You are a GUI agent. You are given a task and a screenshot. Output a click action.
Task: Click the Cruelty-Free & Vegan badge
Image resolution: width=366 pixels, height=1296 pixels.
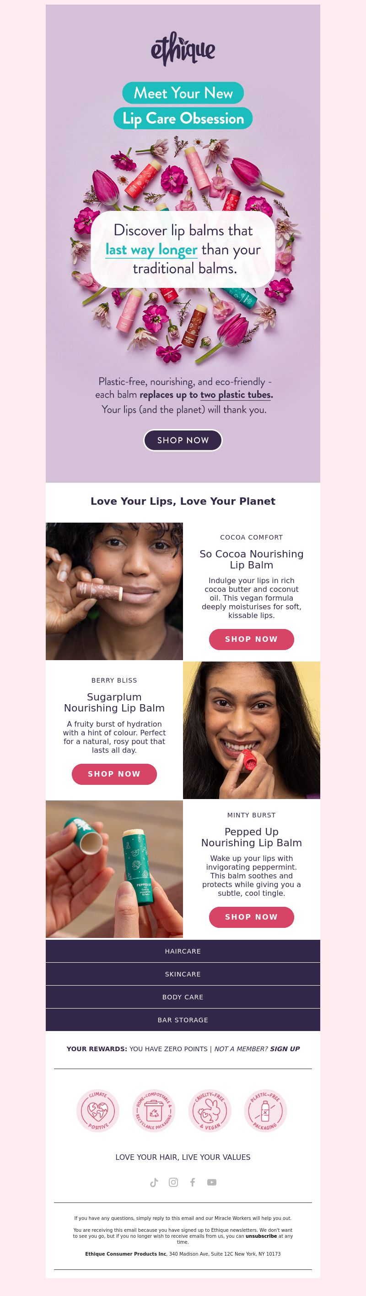coord(210,1110)
